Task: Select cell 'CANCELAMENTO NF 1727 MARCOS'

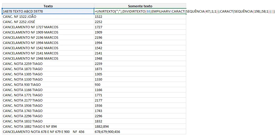Action: pyautogui.click(x=48, y=27)
